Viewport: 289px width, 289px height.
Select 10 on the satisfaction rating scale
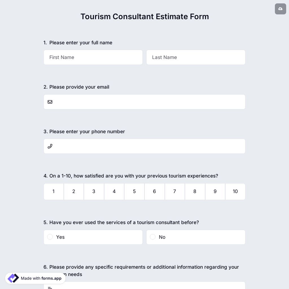coord(235,191)
